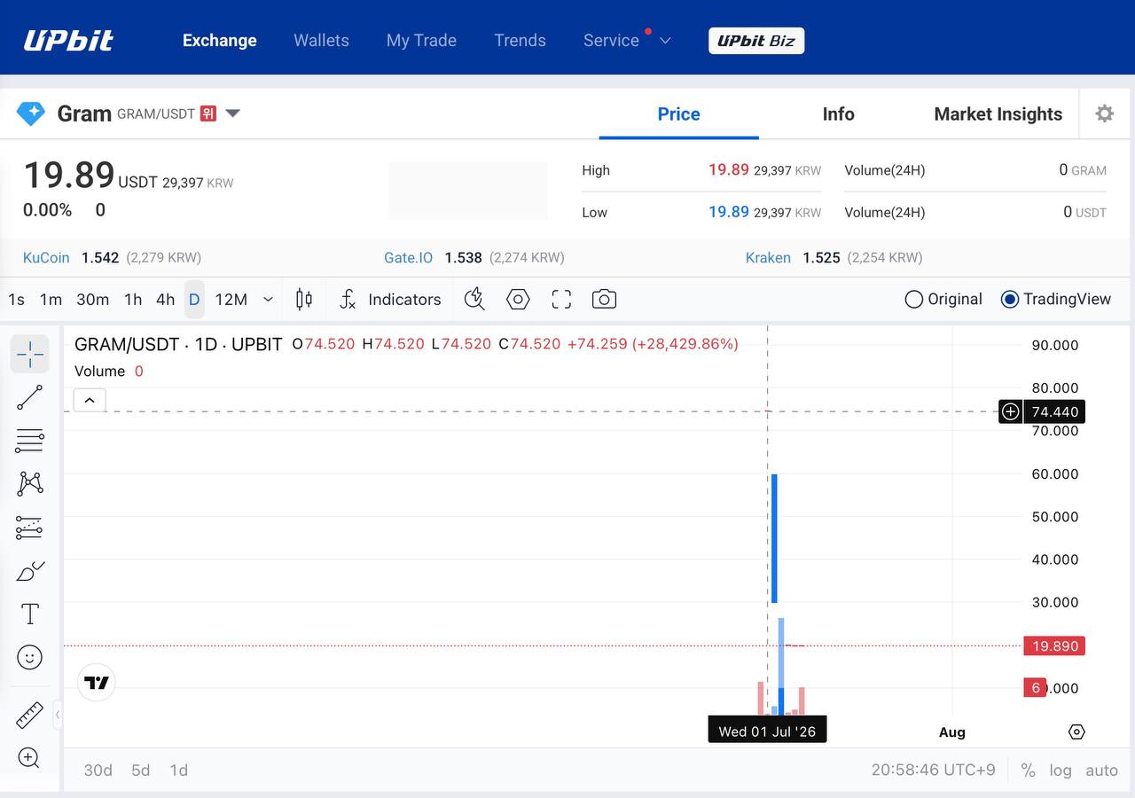Select the 1m chart interval

coord(51,300)
